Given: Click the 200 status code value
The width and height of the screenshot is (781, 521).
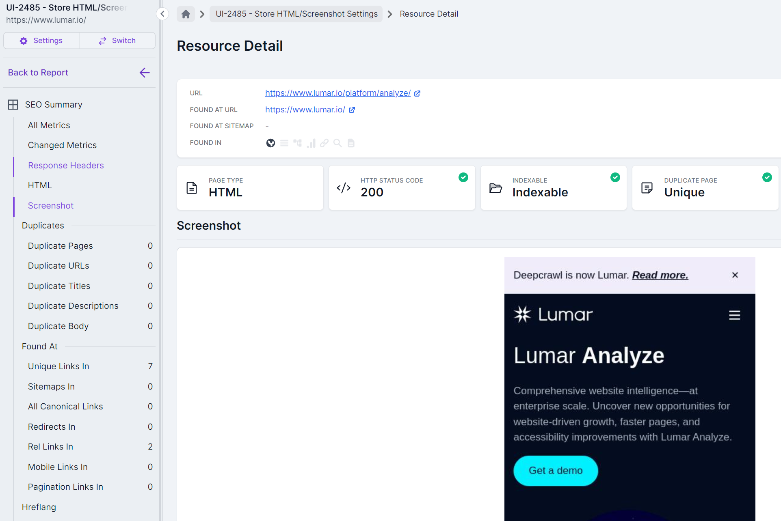Looking at the screenshot, I should coord(372,192).
